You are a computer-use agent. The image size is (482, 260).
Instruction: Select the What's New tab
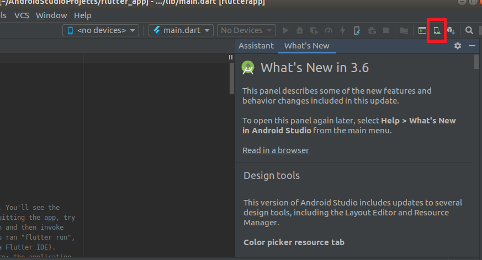pos(307,46)
